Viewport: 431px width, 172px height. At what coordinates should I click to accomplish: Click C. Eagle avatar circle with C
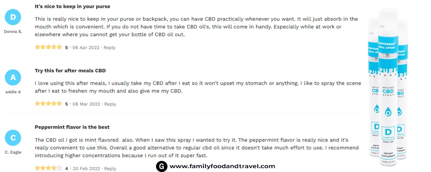13,138
